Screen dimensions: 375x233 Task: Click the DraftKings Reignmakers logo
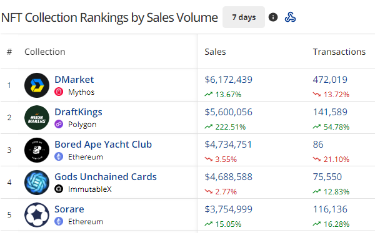[x=37, y=118]
